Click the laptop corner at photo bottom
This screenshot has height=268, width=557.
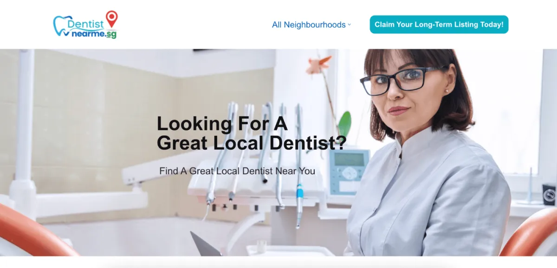point(206,244)
